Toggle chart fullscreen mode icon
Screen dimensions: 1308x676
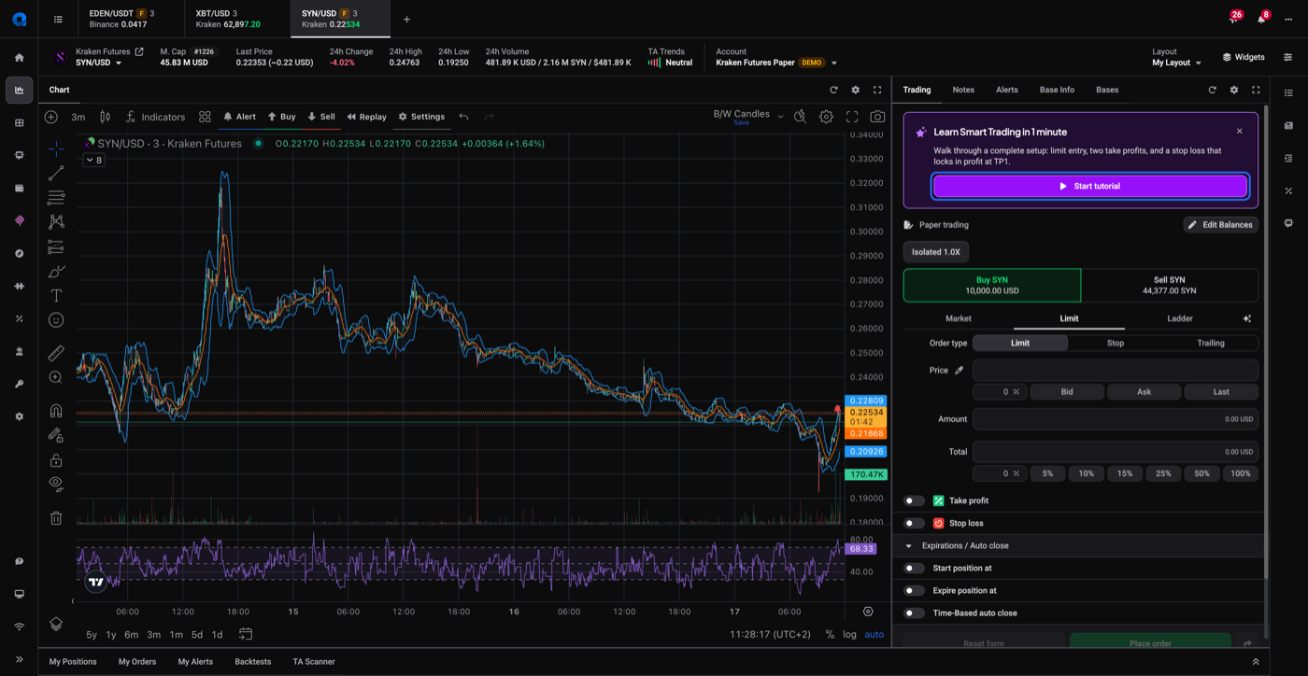[852, 117]
